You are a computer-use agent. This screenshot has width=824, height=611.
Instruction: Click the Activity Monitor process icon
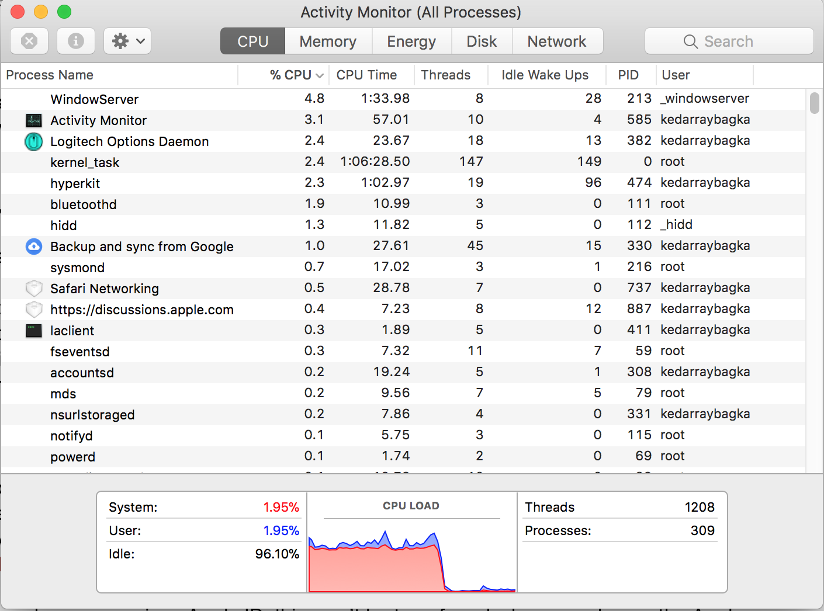(34, 120)
